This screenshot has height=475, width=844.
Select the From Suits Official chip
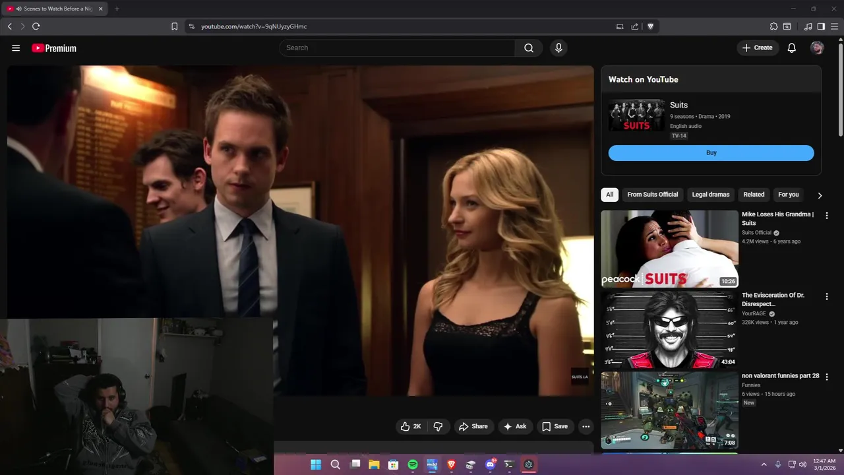(x=653, y=195)
